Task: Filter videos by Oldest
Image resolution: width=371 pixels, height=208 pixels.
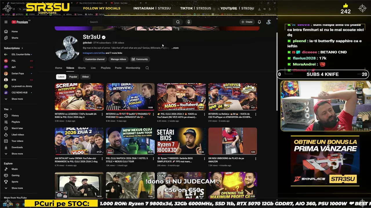Action: (x=85, y=77)
